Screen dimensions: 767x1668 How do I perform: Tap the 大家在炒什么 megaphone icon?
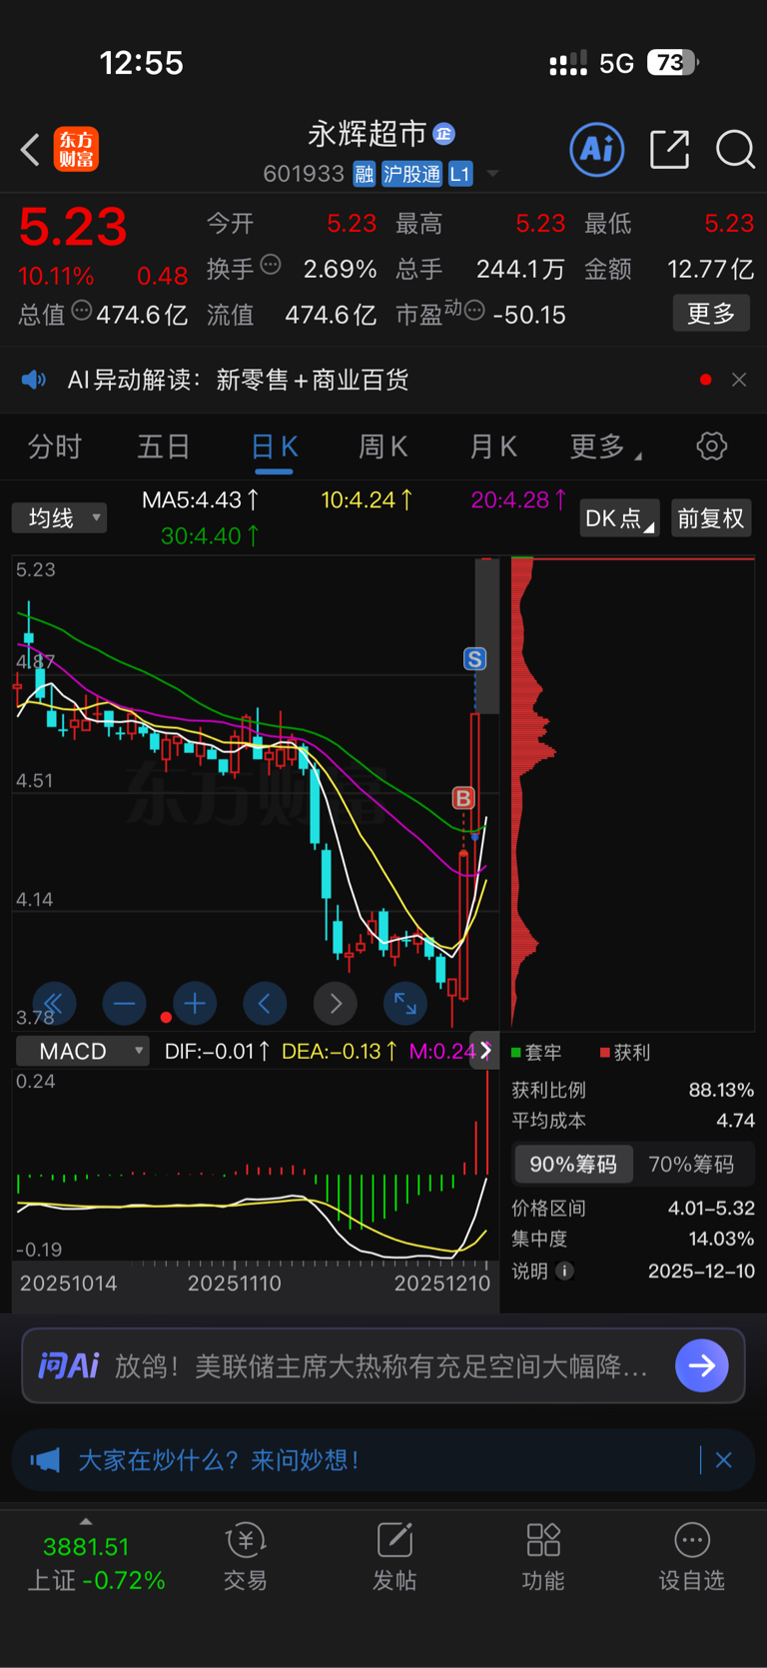pos(45,1460)
